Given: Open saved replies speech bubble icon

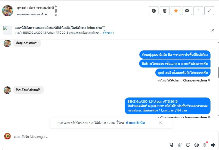Looking at the screenshot, I should coord(188,145).
